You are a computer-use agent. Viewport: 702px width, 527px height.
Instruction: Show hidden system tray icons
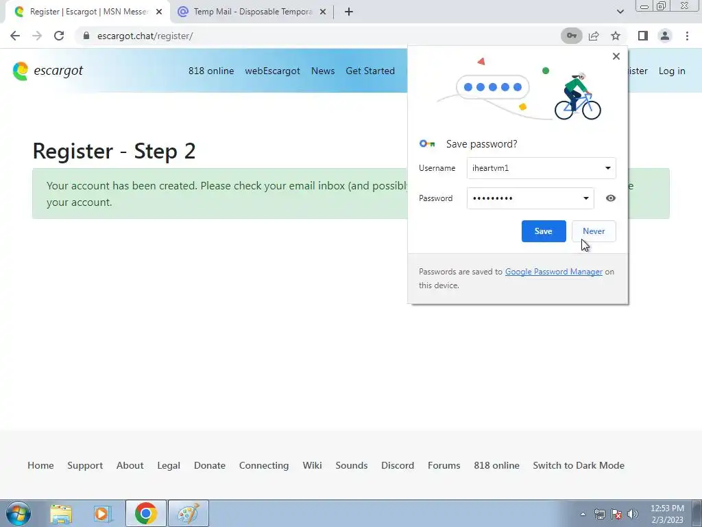coord(583,514)
